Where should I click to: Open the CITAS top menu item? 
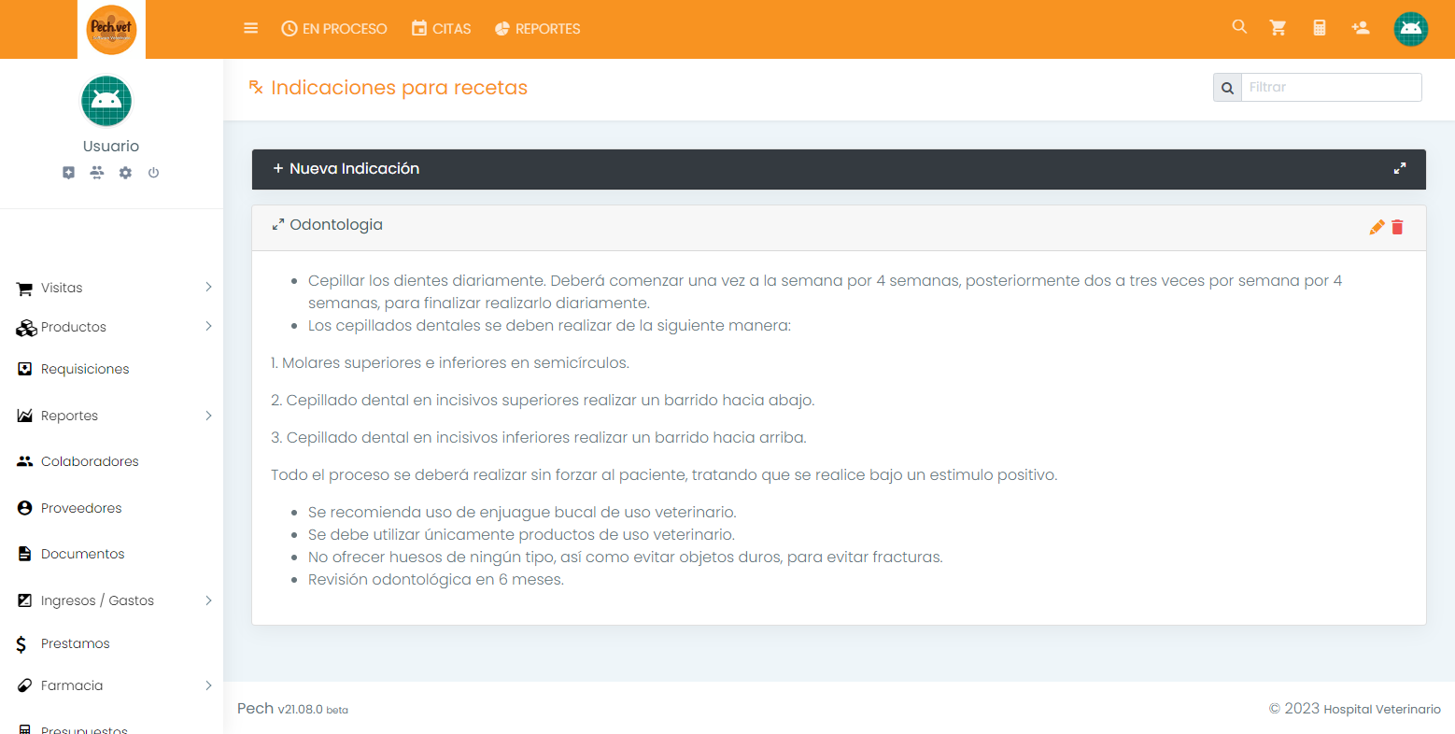pyautogui.click(x=441, y=29)
